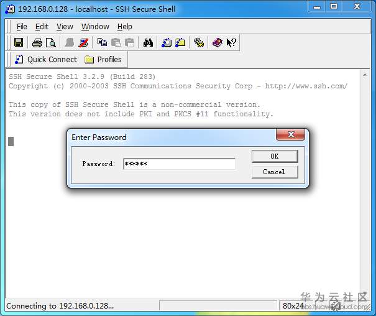Open the Help menu

coord(125,27)
